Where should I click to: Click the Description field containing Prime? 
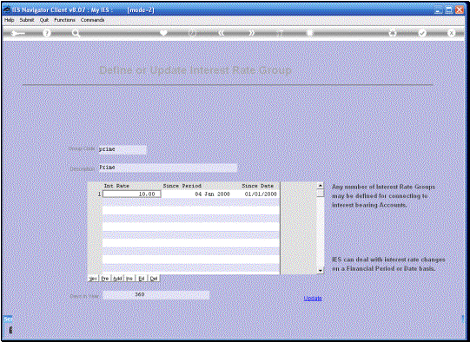click(x=168, y=168)
